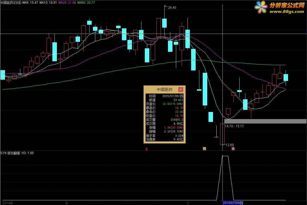Image resolution: width=307 pixels, height=205 pixels.
Task: Click the 26.40 high price label
Action: click(x=172, y=8)
